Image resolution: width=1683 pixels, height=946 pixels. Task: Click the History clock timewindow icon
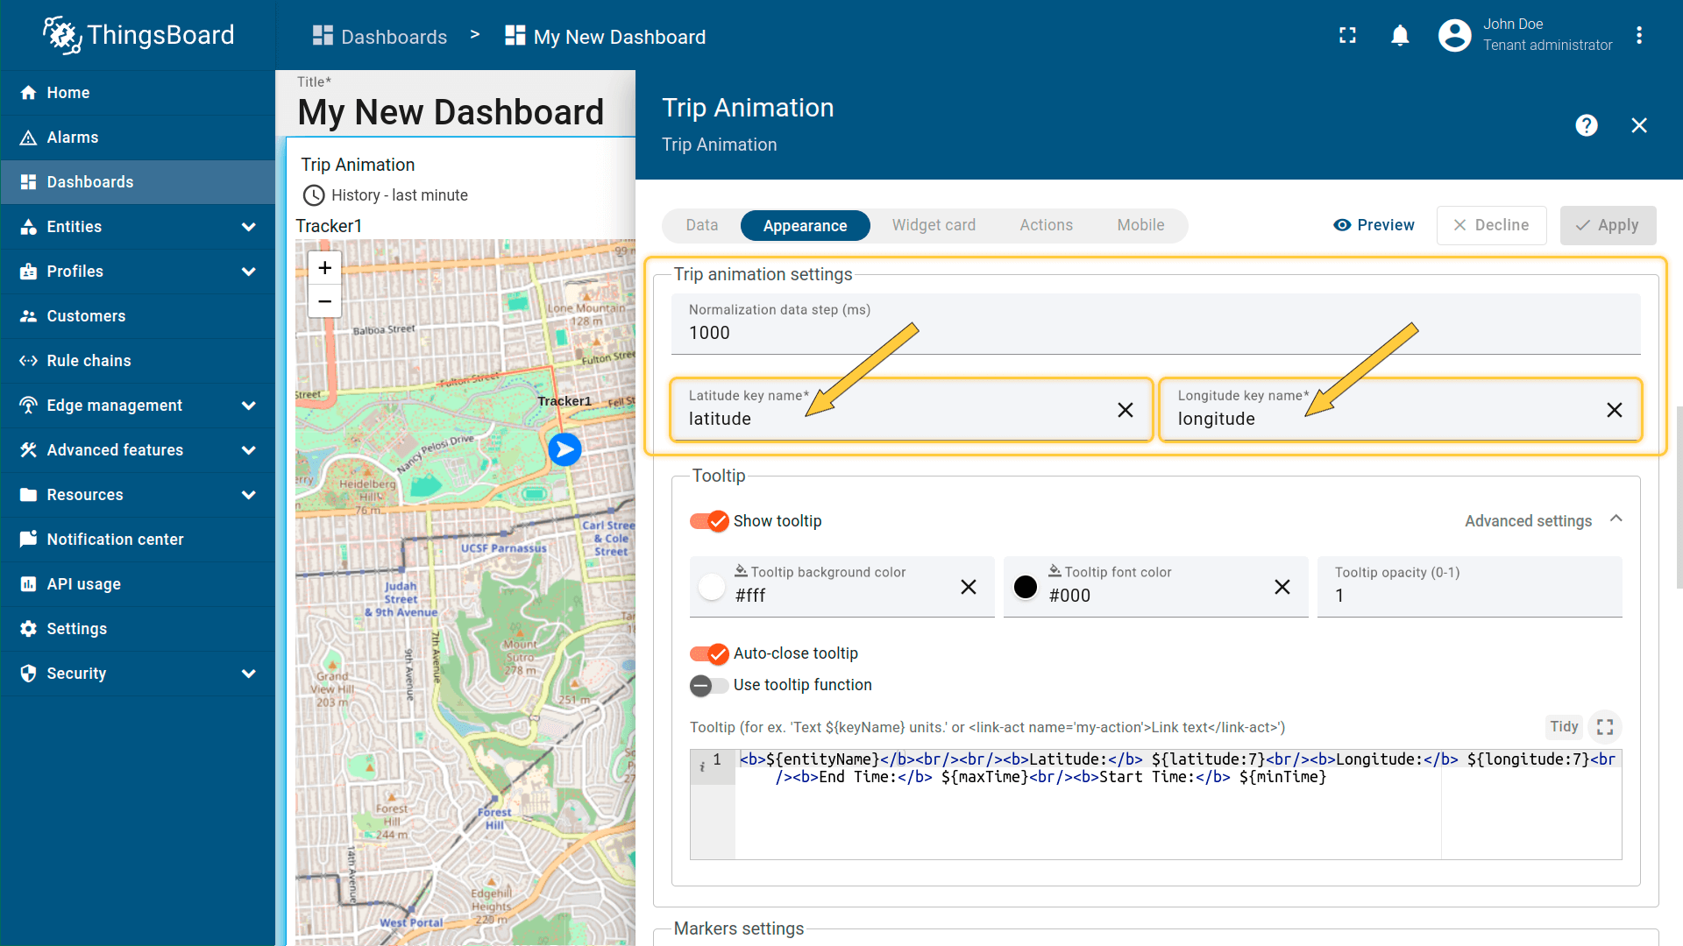pyautogui.click(x=313, y=195)
